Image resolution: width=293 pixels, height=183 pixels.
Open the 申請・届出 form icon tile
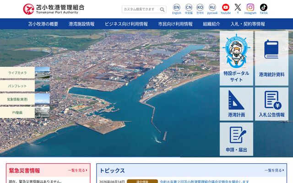tap(236, 139)
